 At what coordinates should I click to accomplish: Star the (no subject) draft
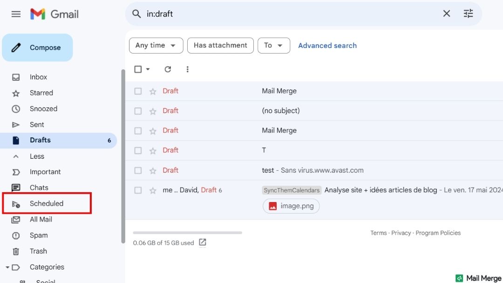(153, 112)
